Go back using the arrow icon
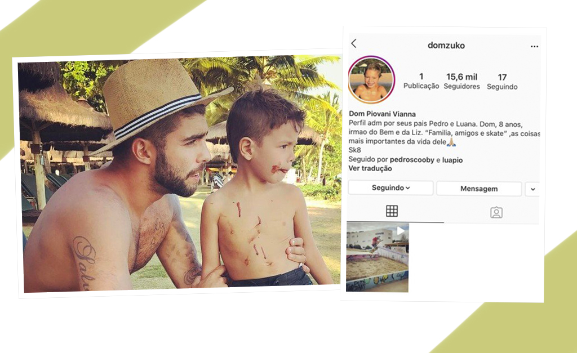 354,43
